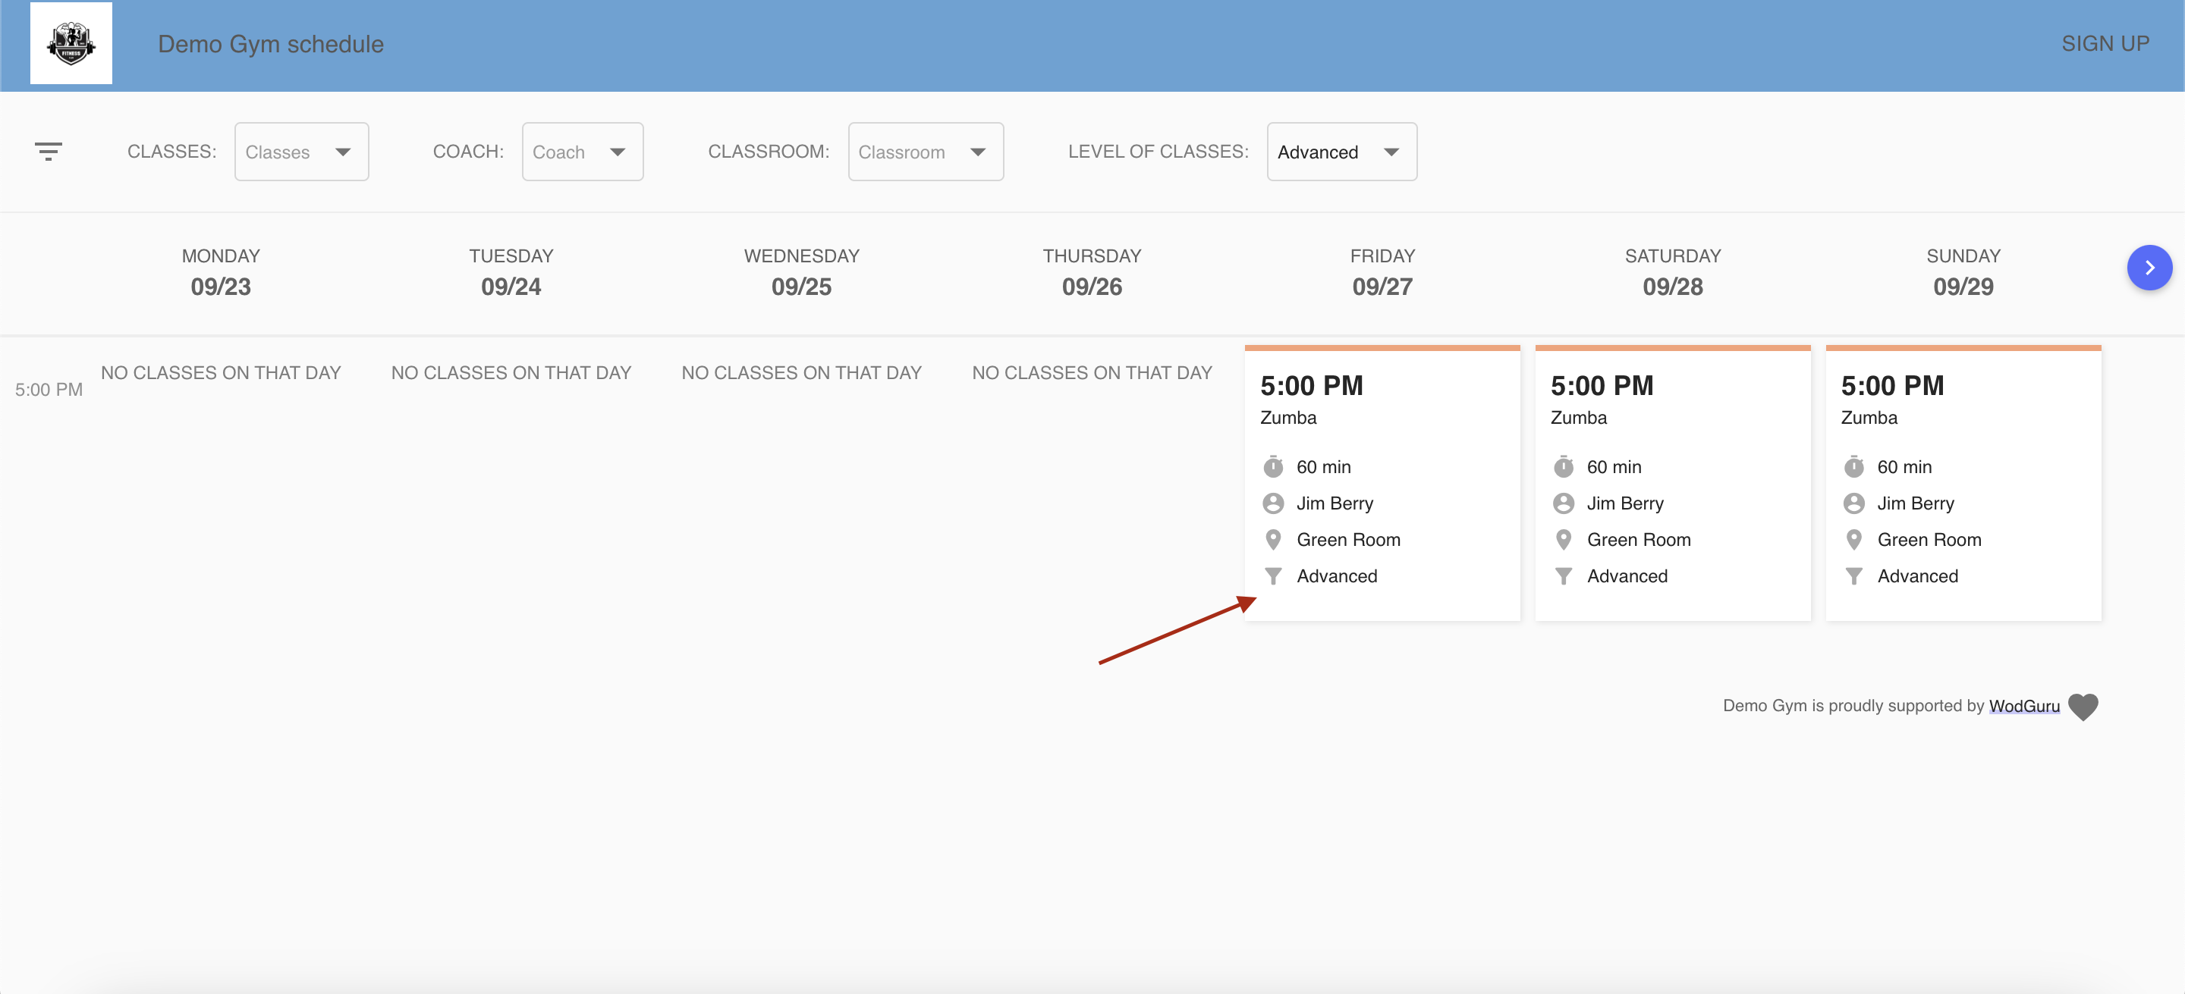Click the stopwatch icon on Friday's card
The image size is (2185, 994).
click(x=1272, y=467)
